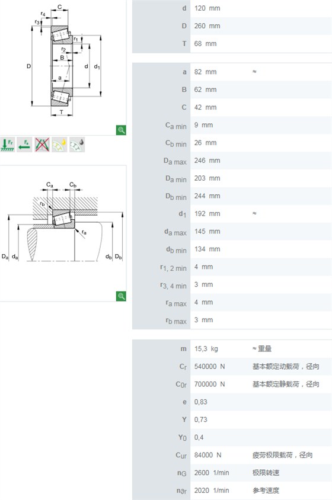
Task: Select the d1 value 192 mm
Action: coord(207,214)
